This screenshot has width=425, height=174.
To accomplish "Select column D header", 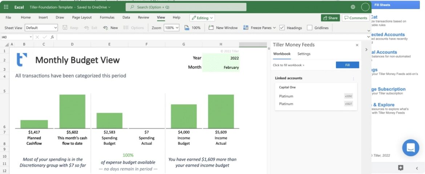I will pos(72,44).
